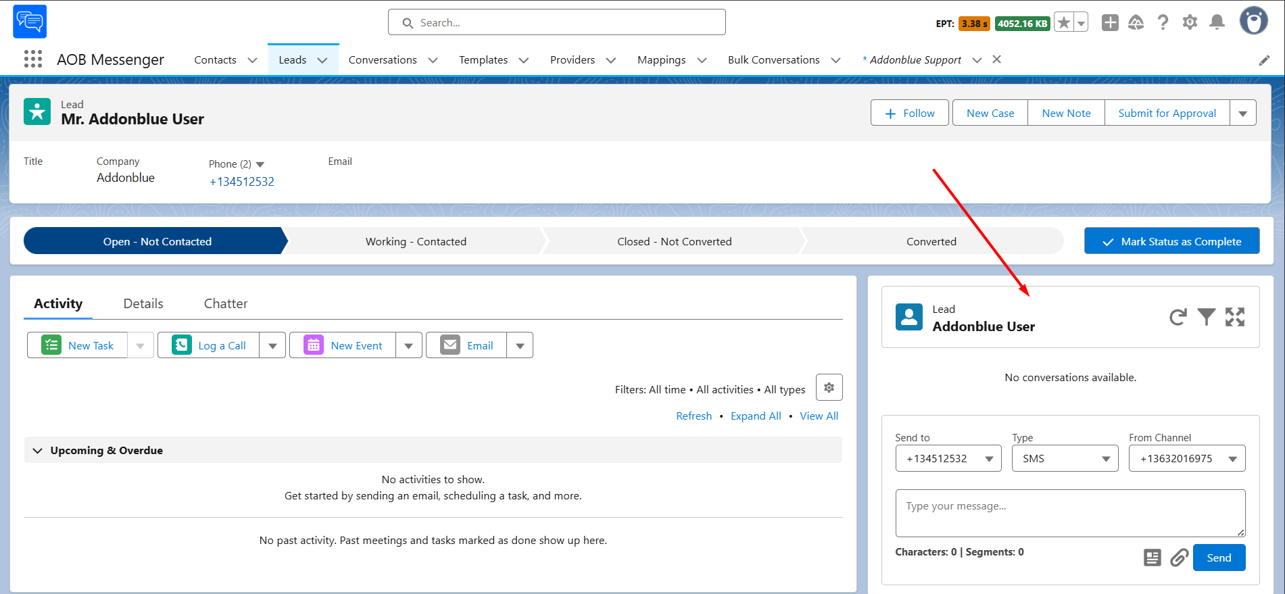The height and width of the screenshot is (594, 1285).
Task: Refresh the conversation panel
Action: pos(1178,317)
